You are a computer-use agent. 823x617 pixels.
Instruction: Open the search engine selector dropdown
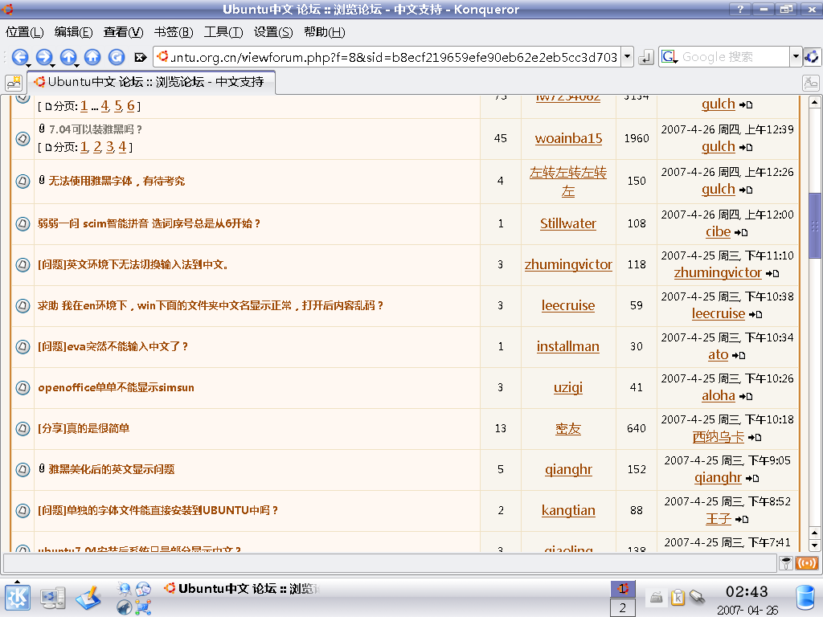796,57
